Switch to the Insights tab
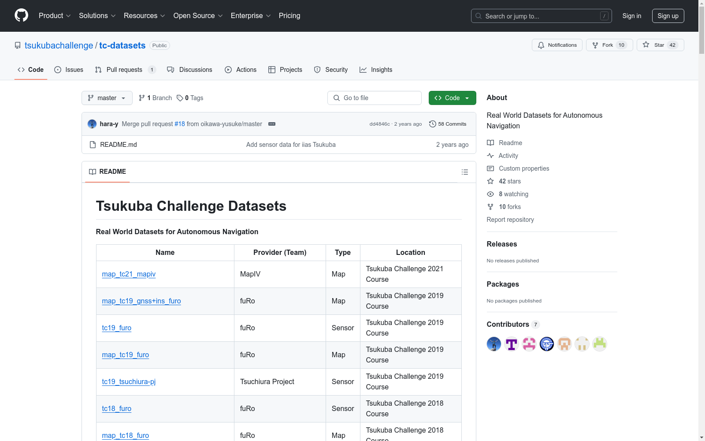705x441 pixels. 376,70
